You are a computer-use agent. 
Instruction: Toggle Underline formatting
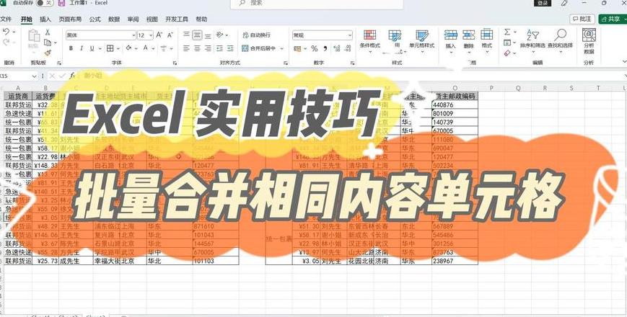[x=92, y=48]
